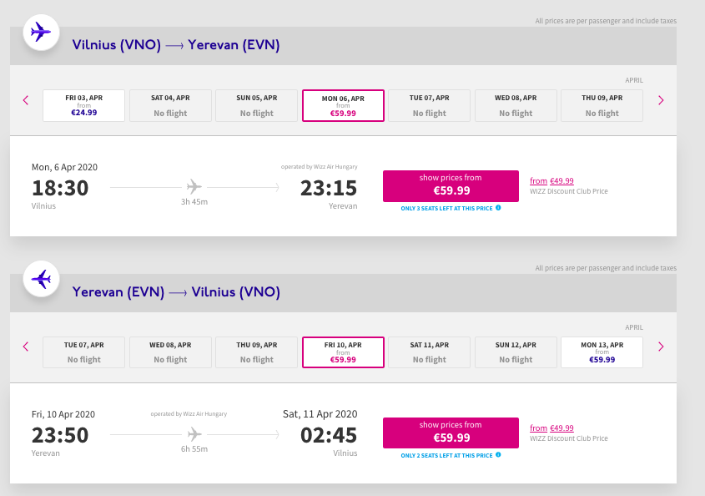Screen dimensions: 705x496
Task: Open outbound WIZZ Discount Club €49.99 link
Action: pyautogui.click(x=551, y=181)
